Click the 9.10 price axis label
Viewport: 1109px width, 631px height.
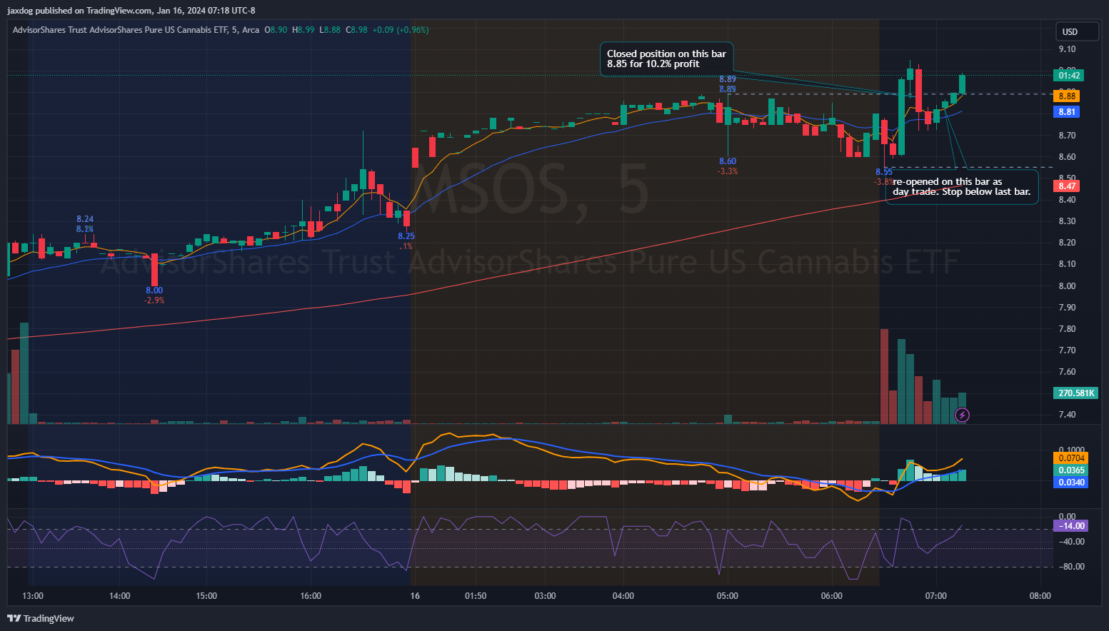click(x=1067, y=49)
